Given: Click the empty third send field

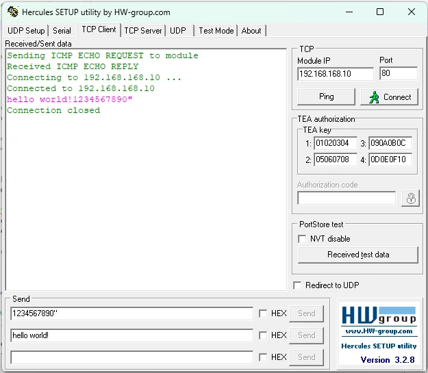Looking at the screenshot, I should pos(132,357).
